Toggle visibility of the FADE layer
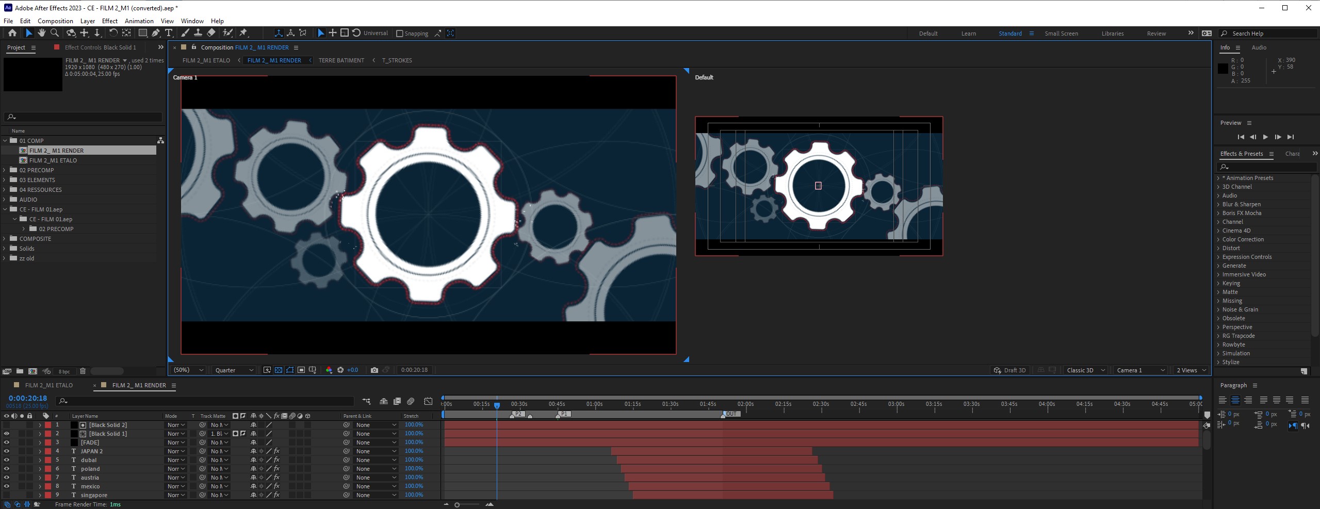Viewport: 1320px width, 509px height. click(x=7, y=442)
